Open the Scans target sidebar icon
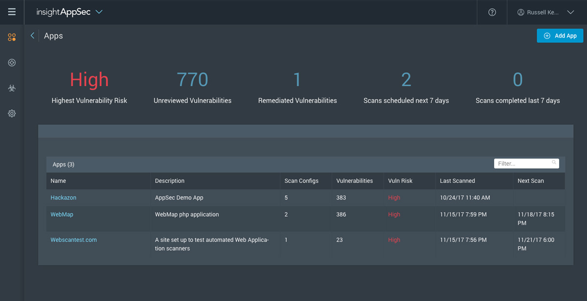The height and width of the screenshot is (301, 587). click(x=12, y=62)
